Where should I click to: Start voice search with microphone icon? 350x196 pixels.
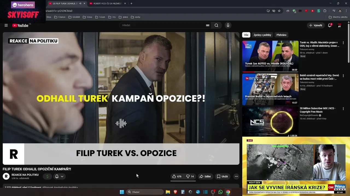[x=228, y=25]
